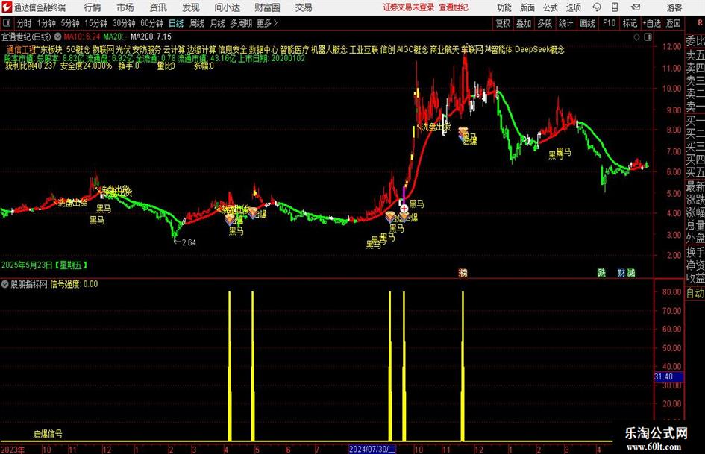
Task: Open the 行情 menu
Action: pos(93,7)
